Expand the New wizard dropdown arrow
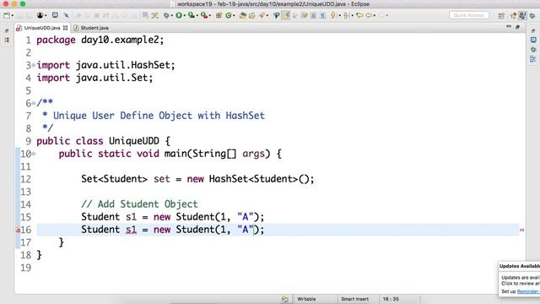 (x=13, y=15)
